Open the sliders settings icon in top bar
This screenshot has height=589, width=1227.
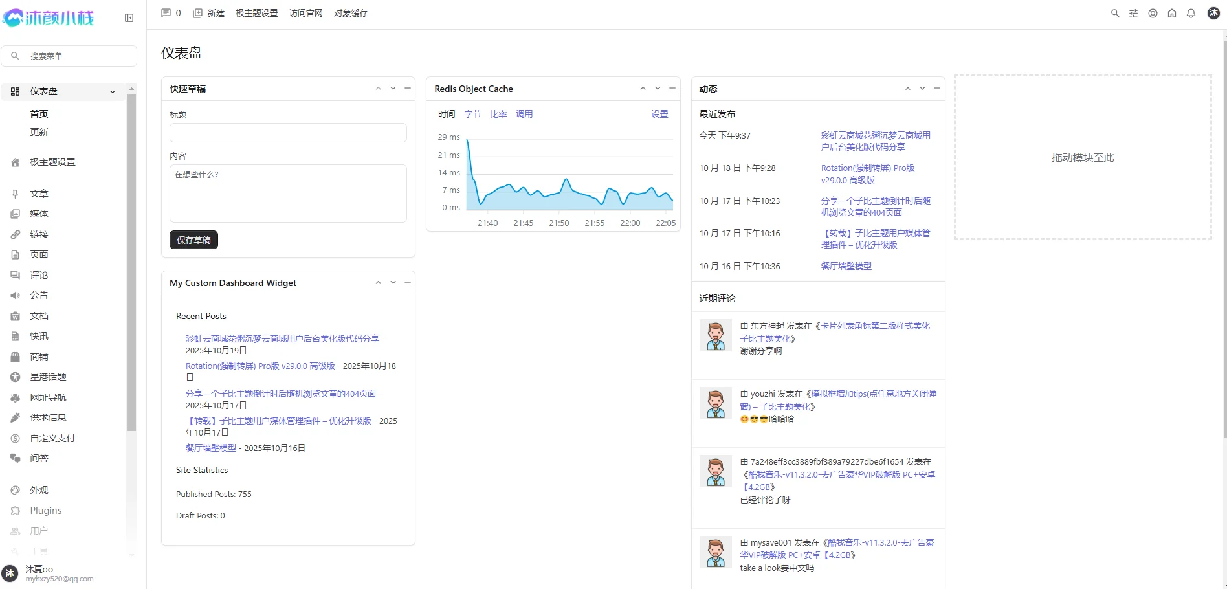[x=1133, y=14]
